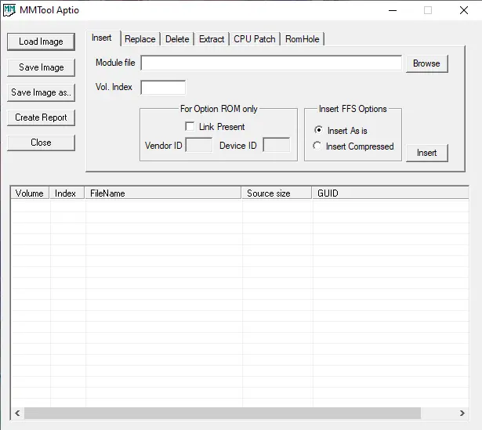Click the Load Image button
Screen dimensions: 482x430
pos(41,42)
